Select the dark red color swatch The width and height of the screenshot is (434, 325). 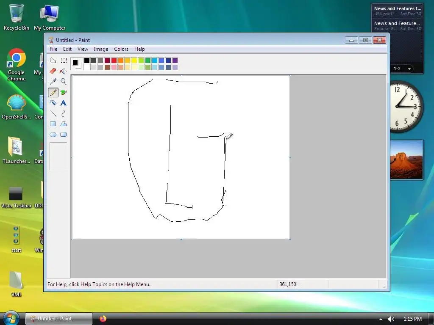[107, 61]
